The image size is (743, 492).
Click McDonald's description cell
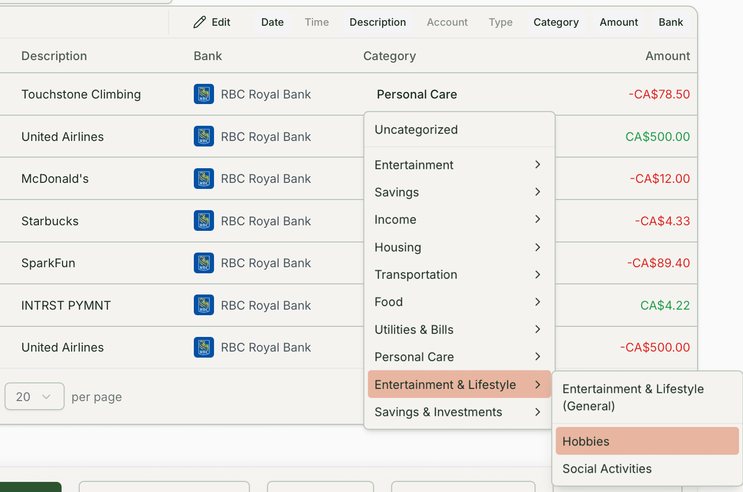coord(55,179)
